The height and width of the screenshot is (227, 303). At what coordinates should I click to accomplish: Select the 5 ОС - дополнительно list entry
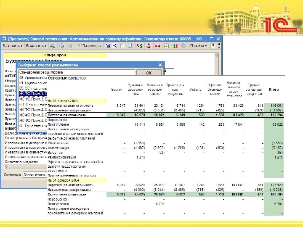point(33,104)
